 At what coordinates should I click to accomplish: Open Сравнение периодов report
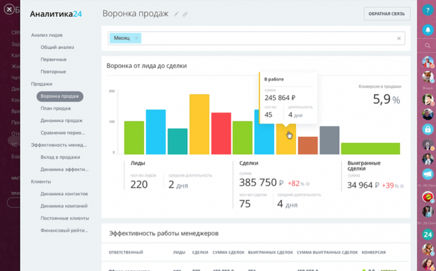62,132
